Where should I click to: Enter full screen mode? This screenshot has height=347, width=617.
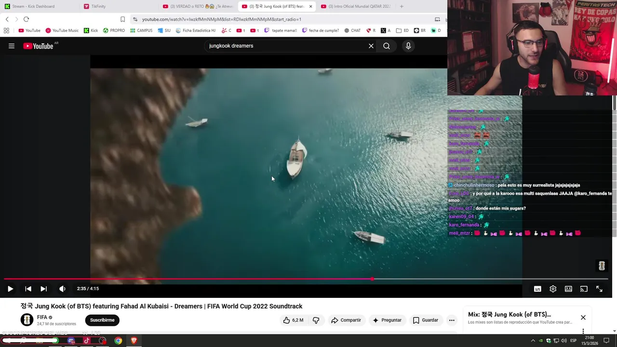click(x=599, y=289)
